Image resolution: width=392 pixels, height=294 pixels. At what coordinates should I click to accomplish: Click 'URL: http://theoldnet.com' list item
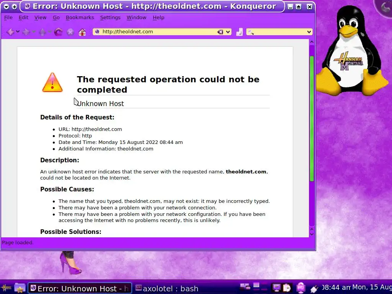[x=90, y=129]
